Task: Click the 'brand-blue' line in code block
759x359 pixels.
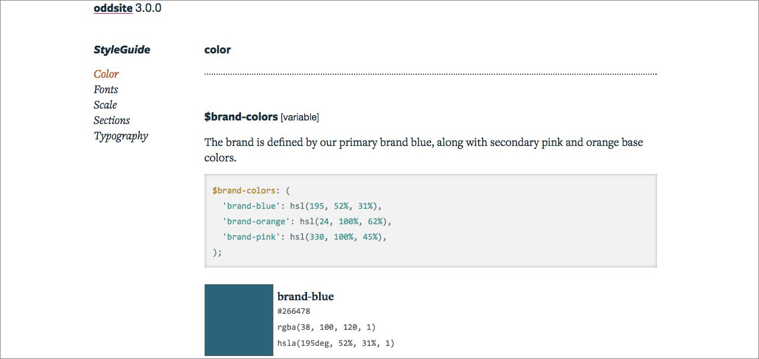Action: click(302, 206)
